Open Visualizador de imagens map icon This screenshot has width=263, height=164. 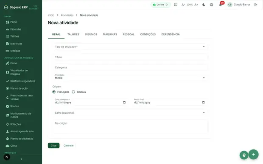pos(7,72)
